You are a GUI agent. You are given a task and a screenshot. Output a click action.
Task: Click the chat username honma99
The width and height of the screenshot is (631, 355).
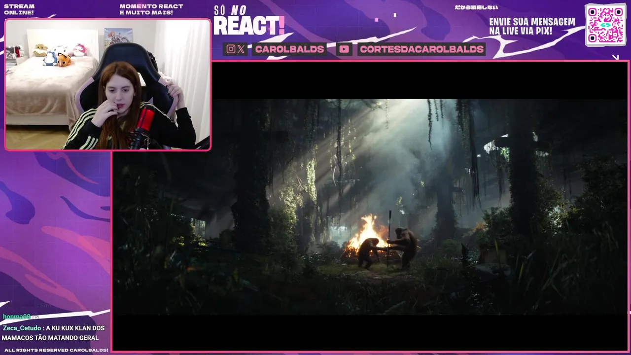[x=16, y=317]
